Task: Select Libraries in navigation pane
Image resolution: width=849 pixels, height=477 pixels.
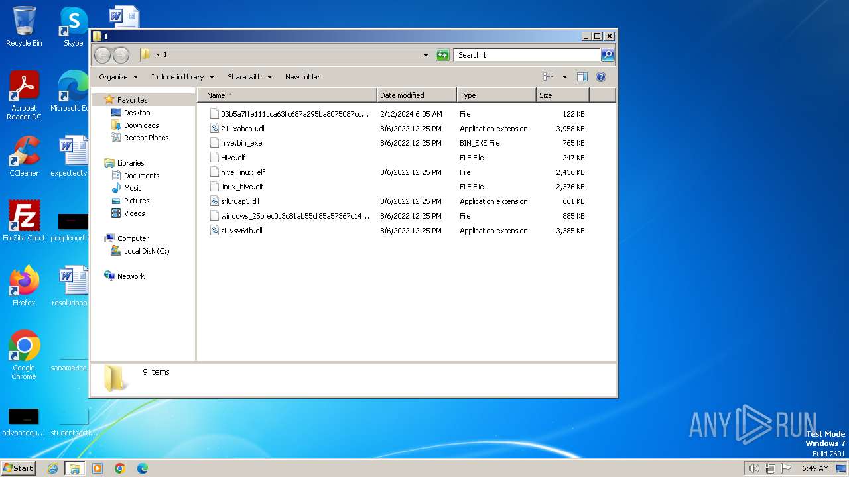Action: [x=131, y=163]
